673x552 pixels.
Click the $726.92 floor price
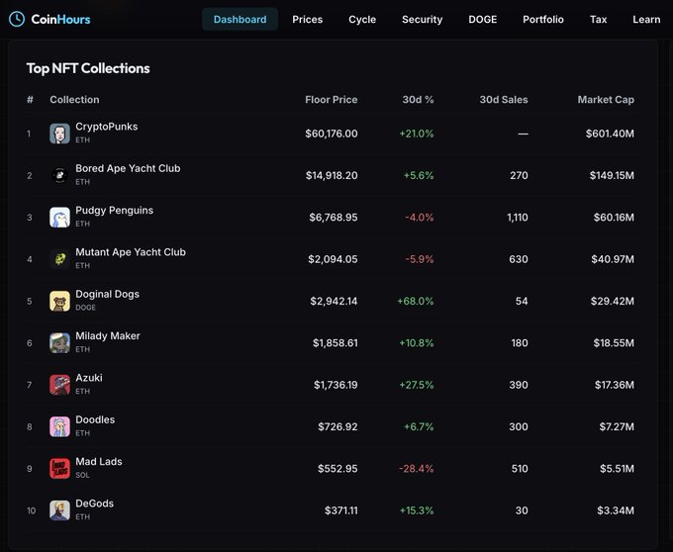(337, 426)
